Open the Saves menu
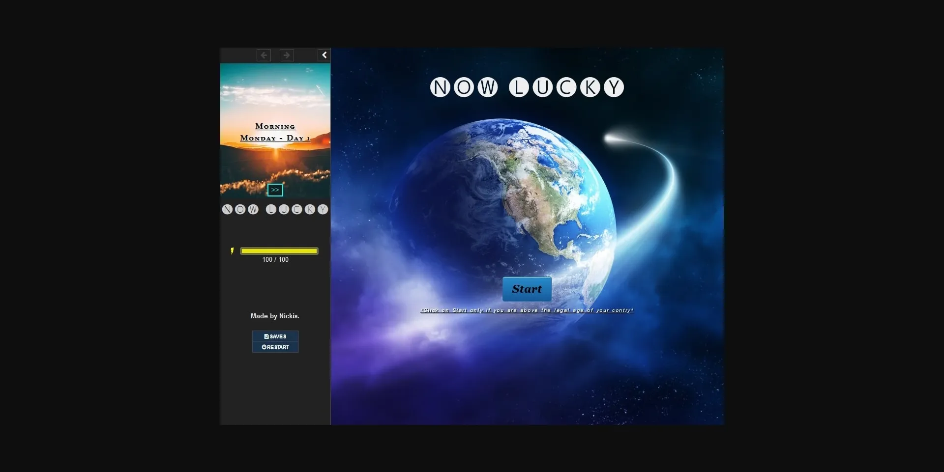This screenshot has width=944, height=472. coord(275,336)
